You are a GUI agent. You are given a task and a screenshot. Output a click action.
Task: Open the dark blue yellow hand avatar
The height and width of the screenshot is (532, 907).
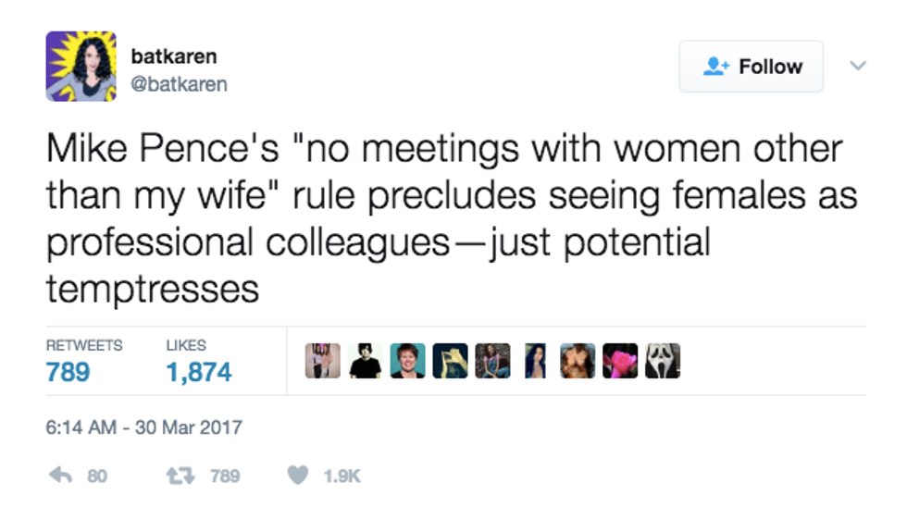(x=450, y=361)
